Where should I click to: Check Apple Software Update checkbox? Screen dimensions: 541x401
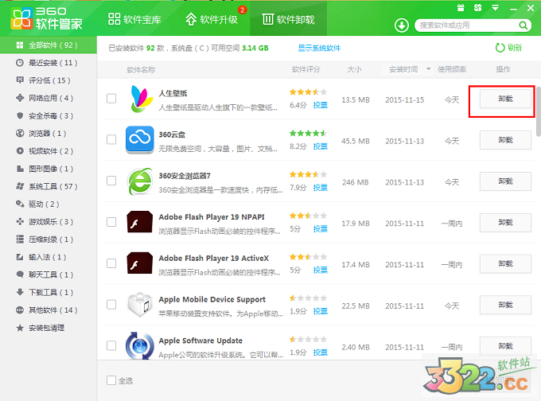111,345
